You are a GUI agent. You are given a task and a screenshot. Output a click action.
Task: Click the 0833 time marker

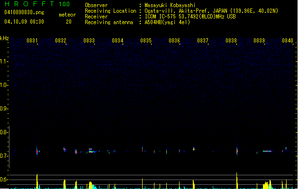pyautogui.click(x=89, y=41)
